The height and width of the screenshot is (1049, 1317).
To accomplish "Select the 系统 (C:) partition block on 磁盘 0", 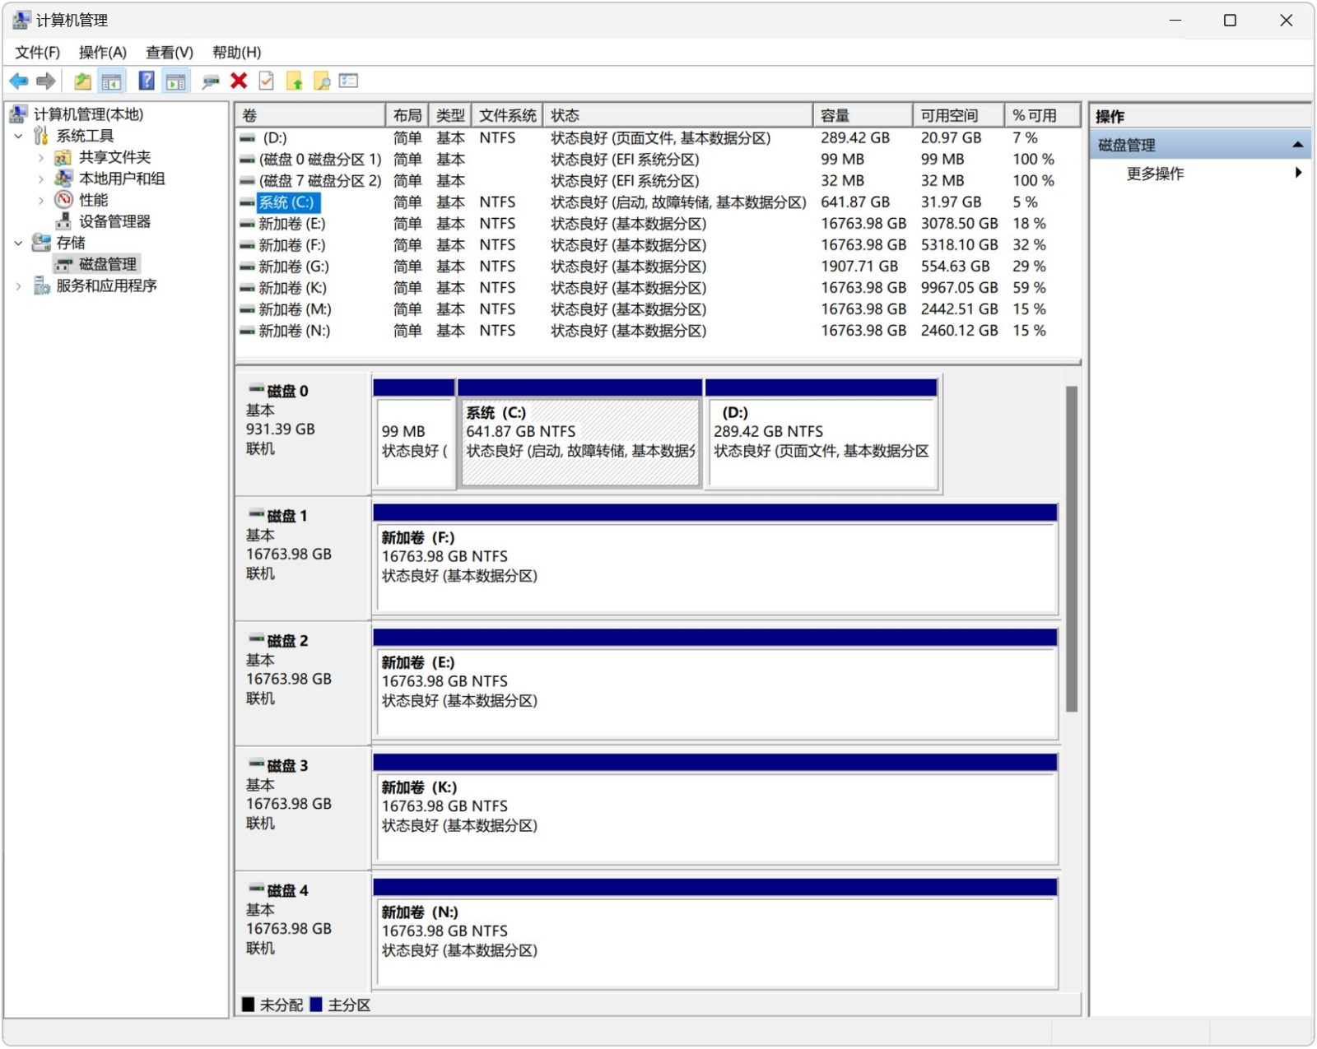I will tap(580, 434).
